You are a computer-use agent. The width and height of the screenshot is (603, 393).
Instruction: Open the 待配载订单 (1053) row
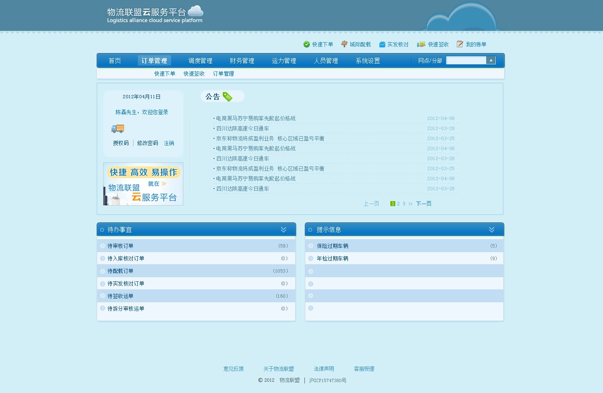196,271
